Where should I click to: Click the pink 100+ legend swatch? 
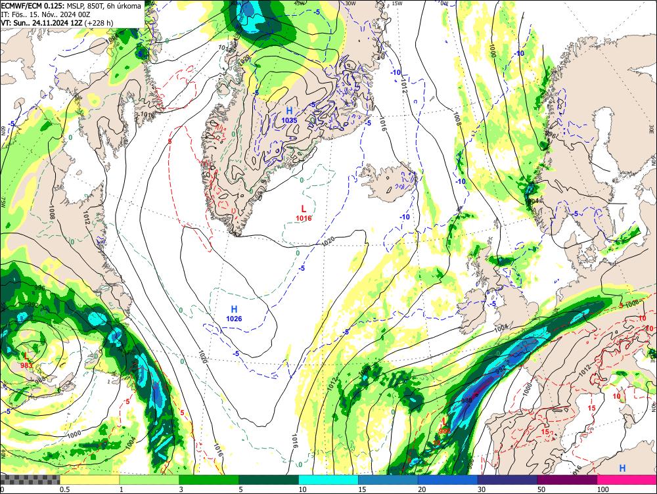click(627, 480)
